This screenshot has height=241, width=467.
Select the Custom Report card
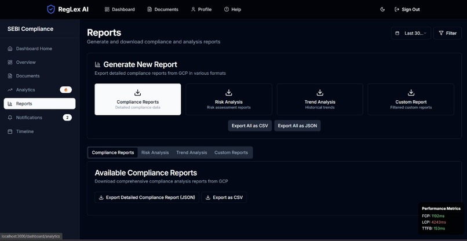(411, 99)
